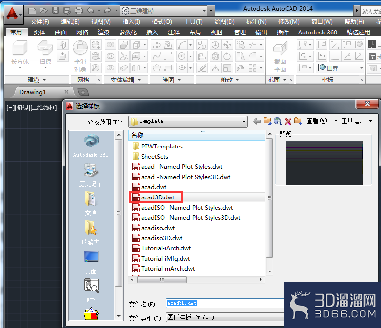Image resolution: width=381 pixels, height=328 pixels.
Task: Click the rotate tool in 修改 panel
Action: (x=227, y=56)
